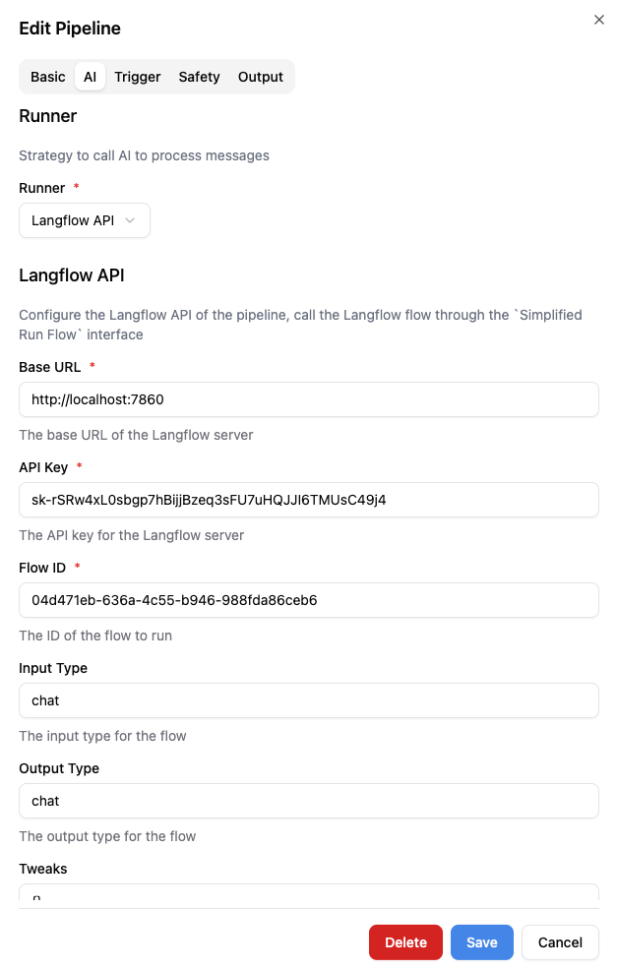Image resolution: width=617 pixels, height=970 pixels.
Task: Click the Runner required field label
Action: tap(41, 188)
